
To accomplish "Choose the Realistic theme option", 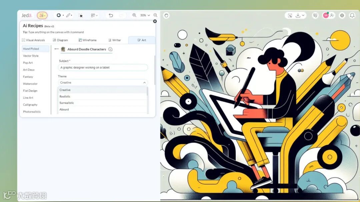I will pyautogui.click(x=102, y=97).
